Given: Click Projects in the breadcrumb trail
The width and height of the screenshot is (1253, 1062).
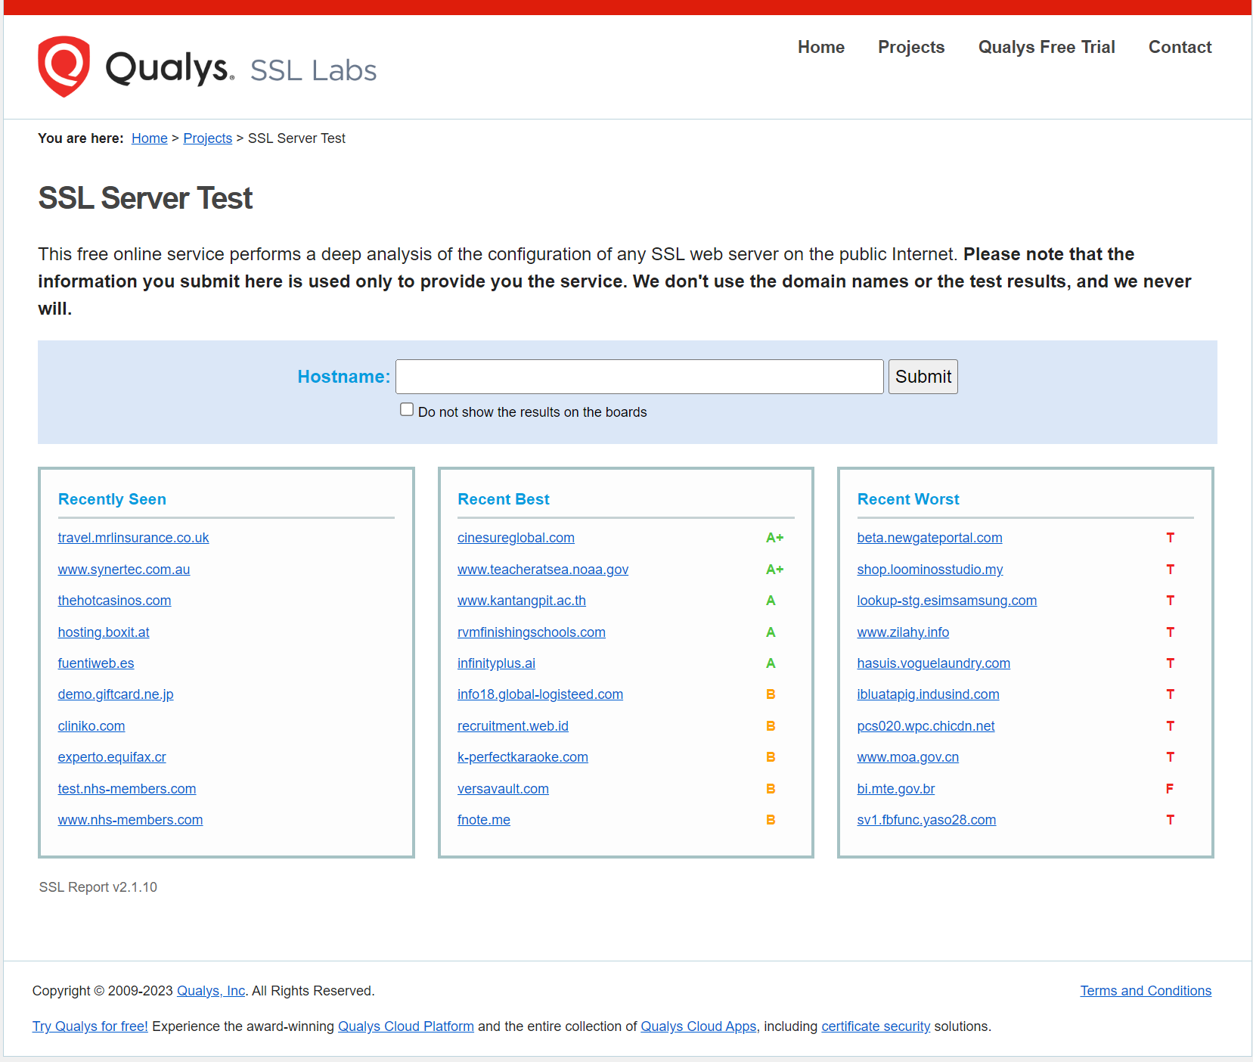Looking at the screenshot, I should tap(207, 138).
